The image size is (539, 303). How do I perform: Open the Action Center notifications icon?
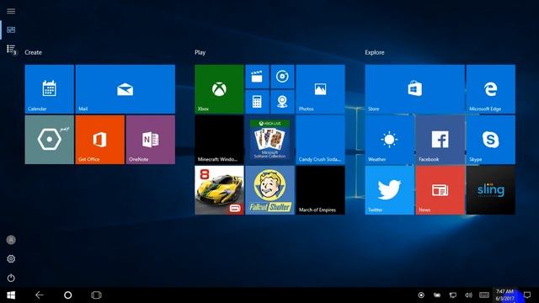click(527, 295)
